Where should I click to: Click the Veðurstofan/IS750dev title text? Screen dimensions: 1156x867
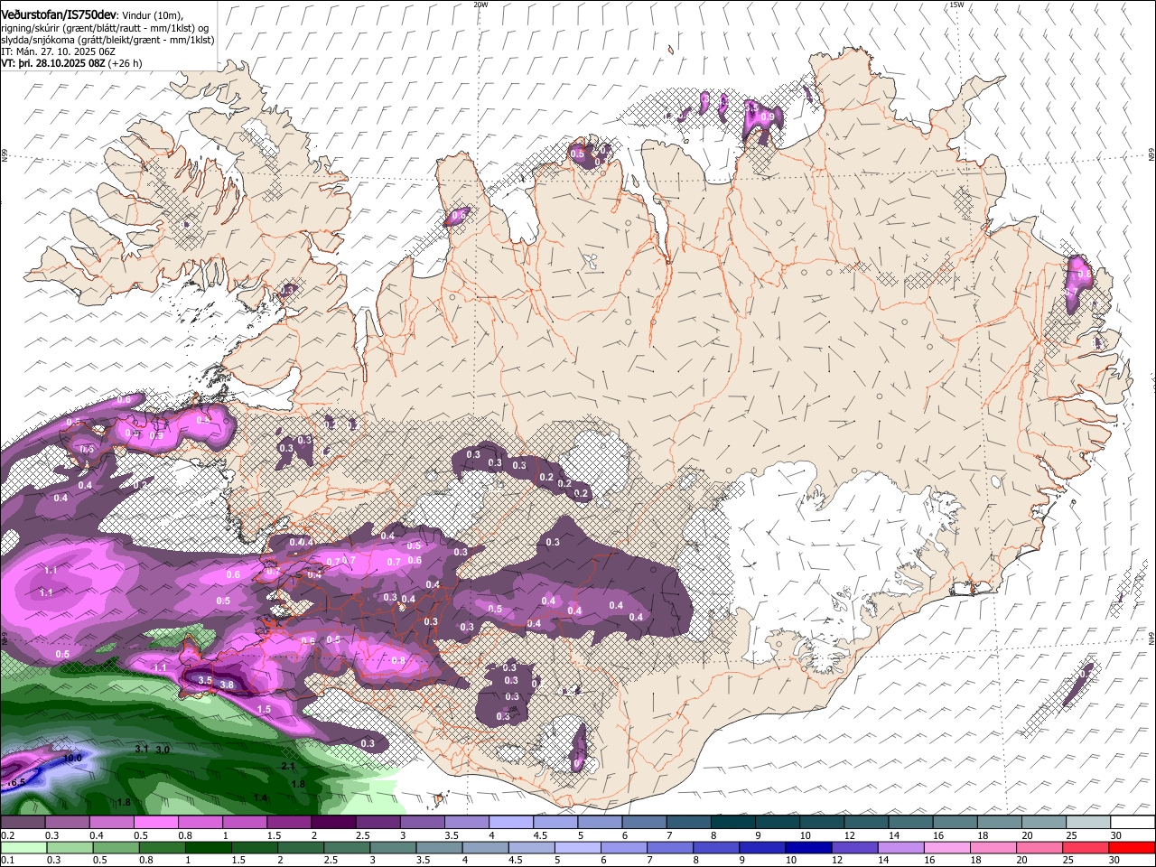coord(59,14)
